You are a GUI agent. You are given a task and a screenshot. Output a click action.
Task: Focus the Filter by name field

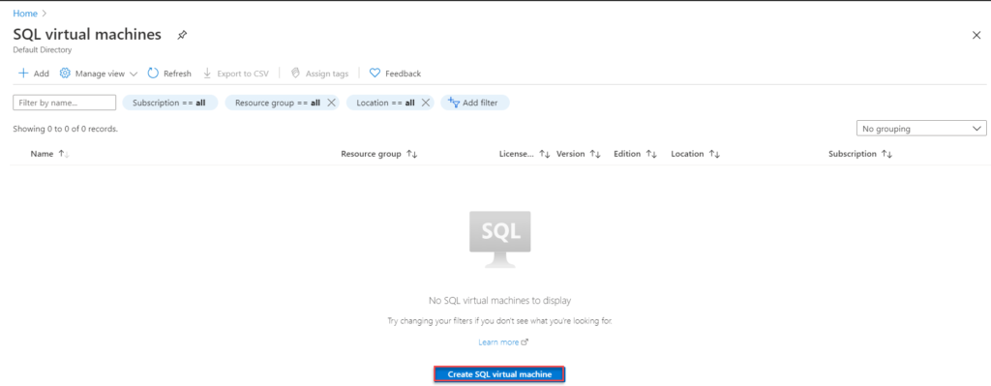(65, 103)
